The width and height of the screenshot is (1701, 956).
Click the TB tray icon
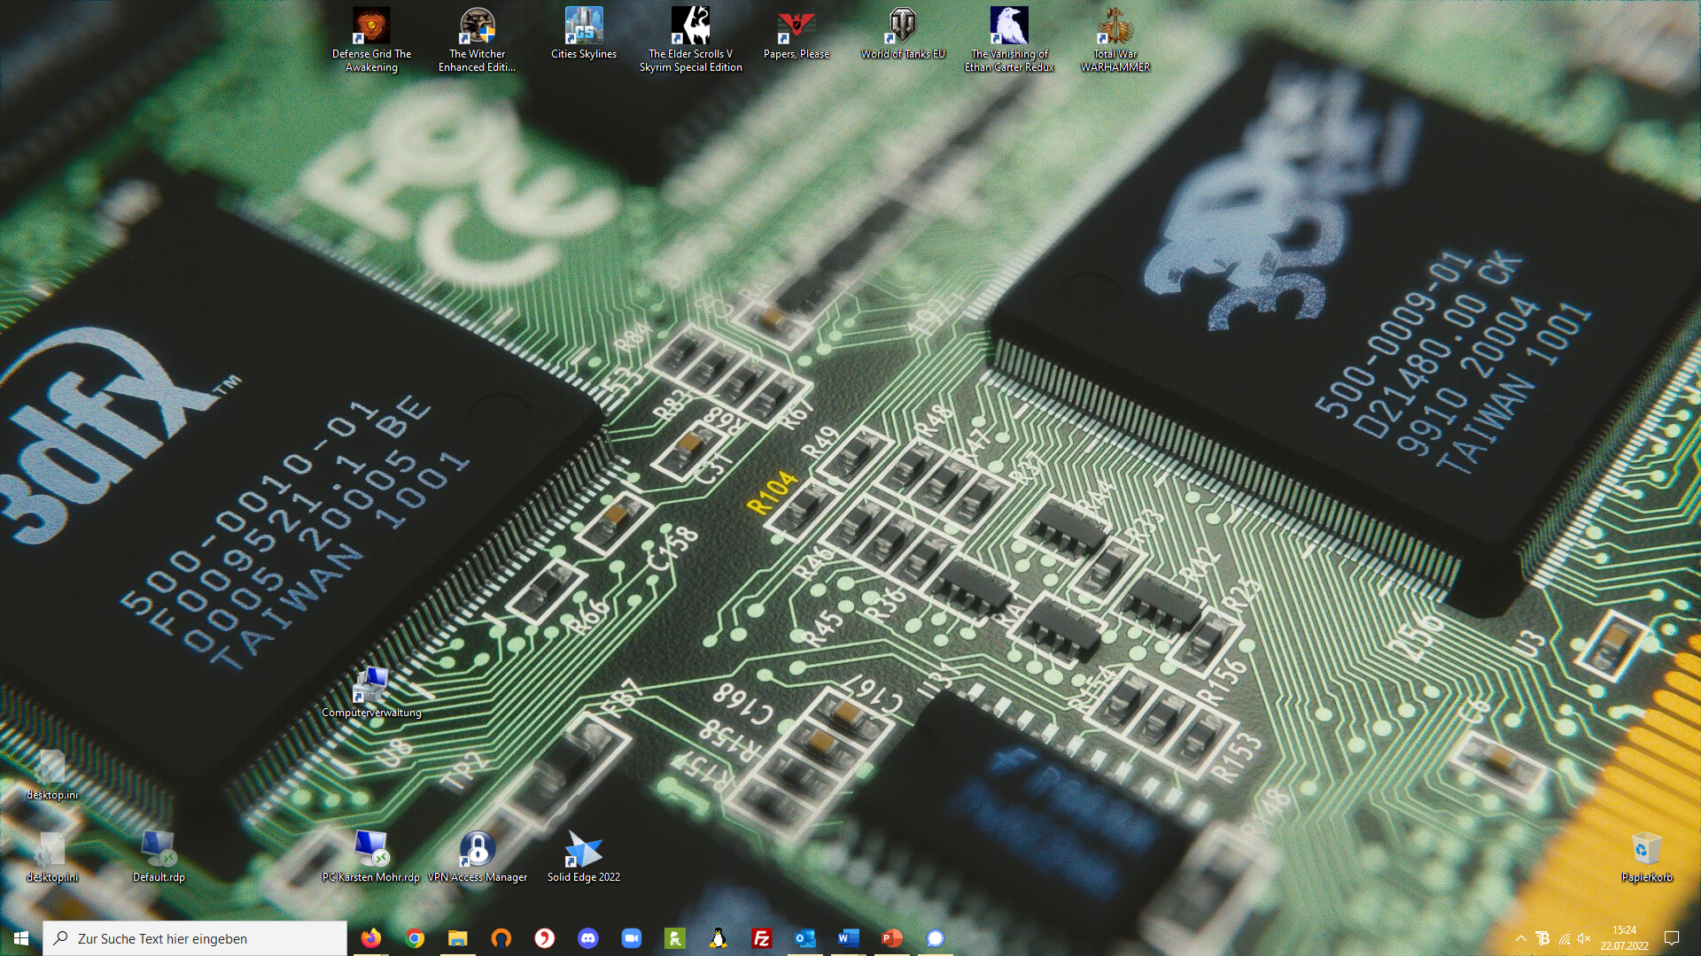[x=1542, y=938]
